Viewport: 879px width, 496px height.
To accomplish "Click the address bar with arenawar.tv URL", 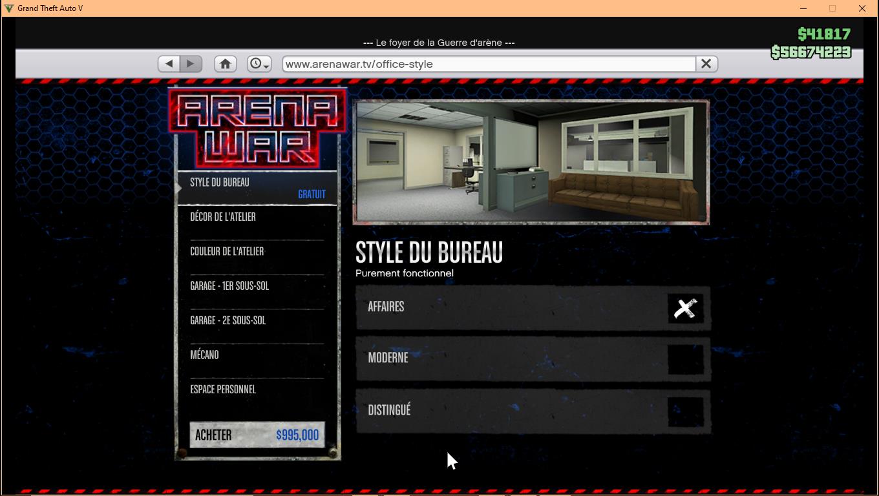I will [x=488, y=64].
